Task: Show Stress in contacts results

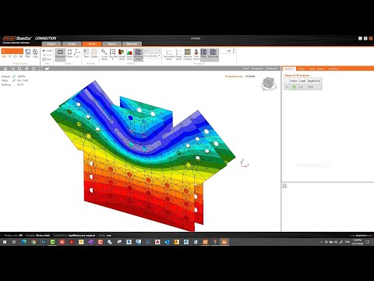Action: [188, 54]
